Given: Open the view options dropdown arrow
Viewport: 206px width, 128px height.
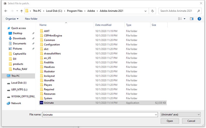Looking at the screenshot, I should point(184,19).
